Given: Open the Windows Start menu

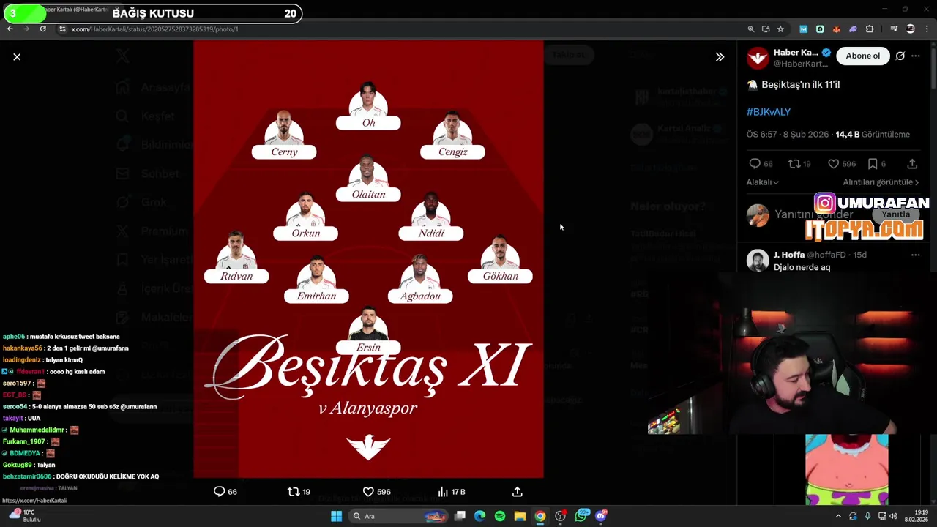Looking at the screenshot, I should (336, 516).
